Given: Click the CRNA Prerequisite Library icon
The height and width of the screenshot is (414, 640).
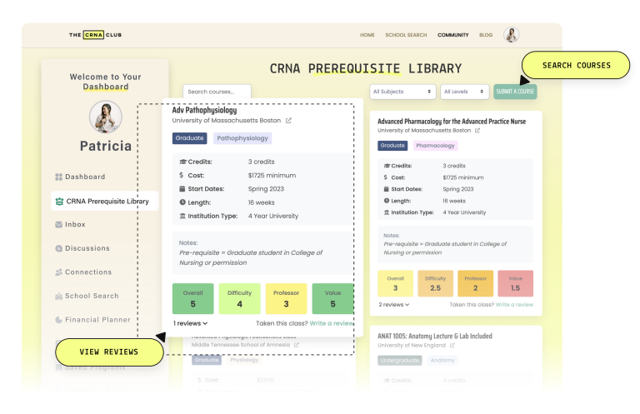Looking at the screenshot, I should [x=59, y=201].
